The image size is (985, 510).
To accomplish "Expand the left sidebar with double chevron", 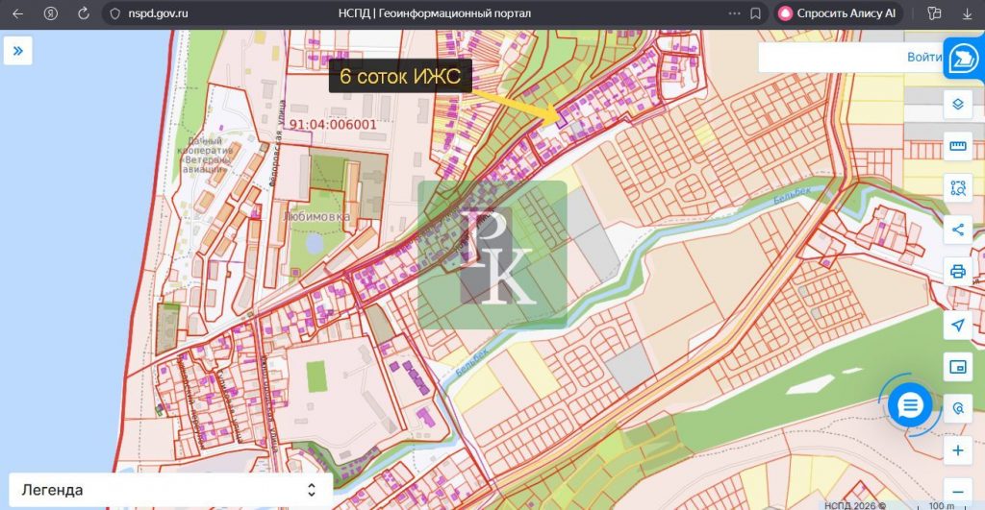I will 18,50.
